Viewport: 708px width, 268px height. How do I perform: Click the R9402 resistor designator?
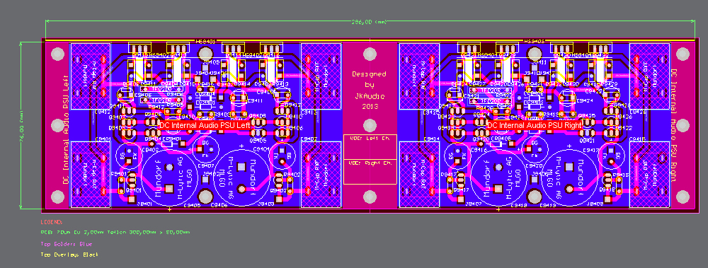(x=292, y=174)
